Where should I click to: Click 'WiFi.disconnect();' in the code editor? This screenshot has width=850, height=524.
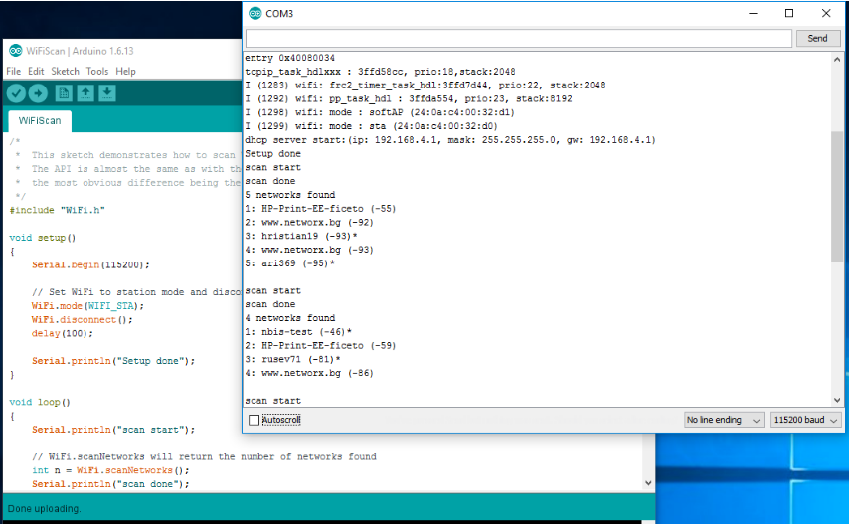(x=82, y=319)
